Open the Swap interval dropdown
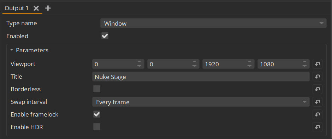 (x=201, y=102)
